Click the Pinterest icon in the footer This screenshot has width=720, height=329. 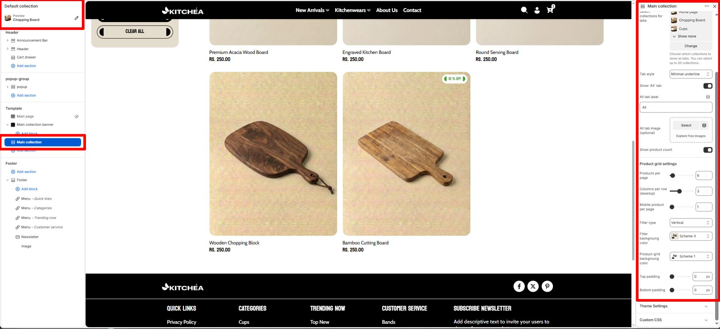click(547, 286)
